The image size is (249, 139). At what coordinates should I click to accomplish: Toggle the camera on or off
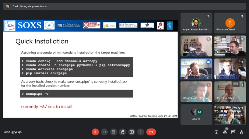(x=104, y=132)
